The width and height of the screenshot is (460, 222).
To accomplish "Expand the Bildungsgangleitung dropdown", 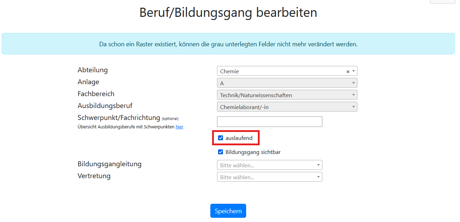I will click(270, 165).
